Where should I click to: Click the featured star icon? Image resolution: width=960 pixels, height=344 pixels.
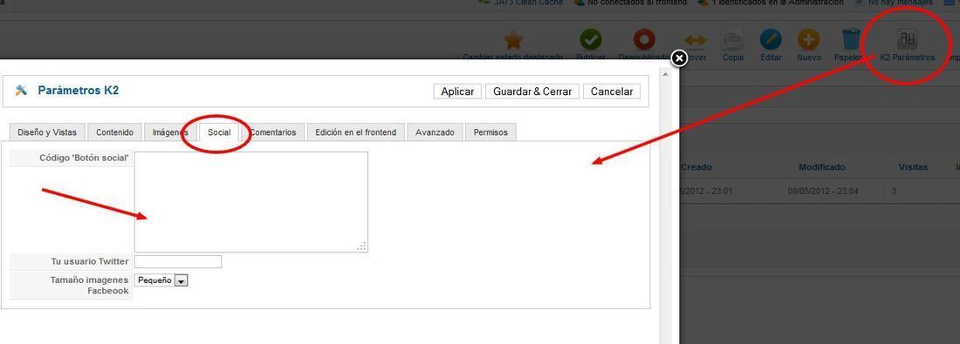[513, 40]
